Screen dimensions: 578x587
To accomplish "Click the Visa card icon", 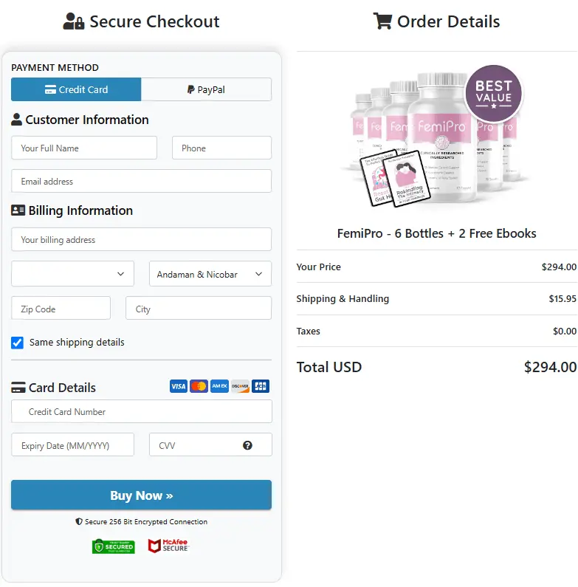I will click(x=178, y=386).
